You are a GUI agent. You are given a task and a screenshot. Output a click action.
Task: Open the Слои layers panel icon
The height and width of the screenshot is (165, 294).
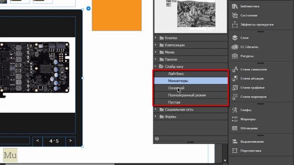click(x=235, y=38)
